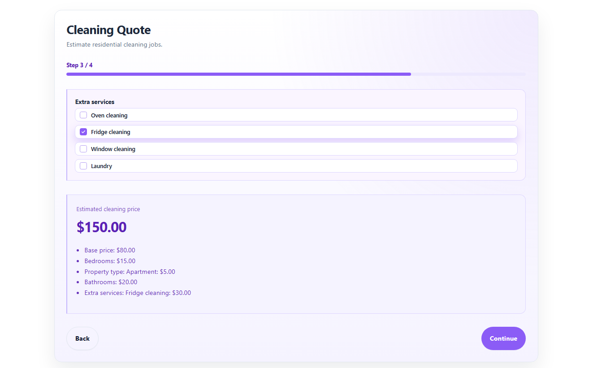
Task: Go back with the Back button
Action: pos(82,338)
